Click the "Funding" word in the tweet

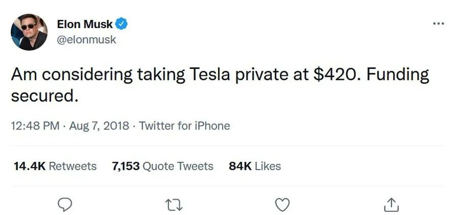398,75
